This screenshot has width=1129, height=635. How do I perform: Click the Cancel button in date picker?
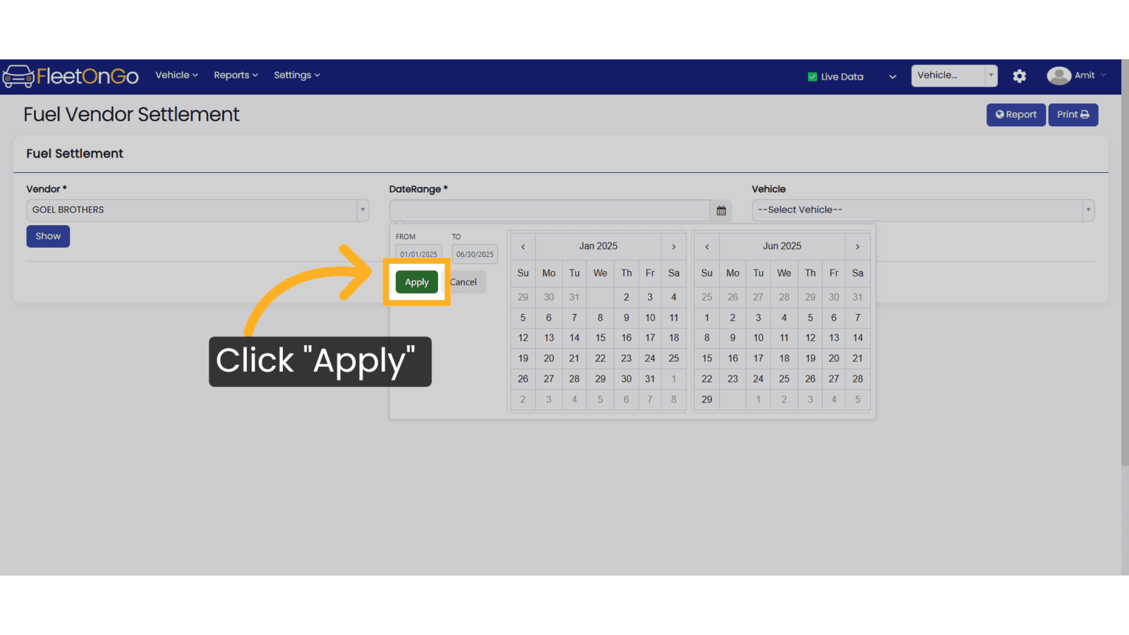[x=464, y=282]
